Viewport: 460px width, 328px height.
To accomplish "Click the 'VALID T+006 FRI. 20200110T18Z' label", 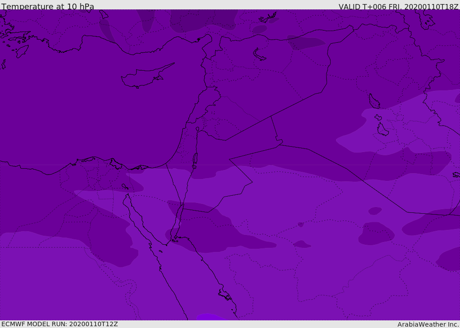I will click(x=398, y=7).
